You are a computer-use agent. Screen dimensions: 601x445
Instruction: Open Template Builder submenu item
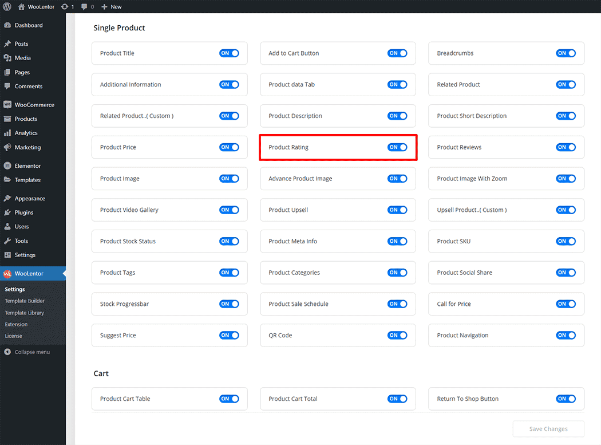pyautogui.click(x=25, y=301)
